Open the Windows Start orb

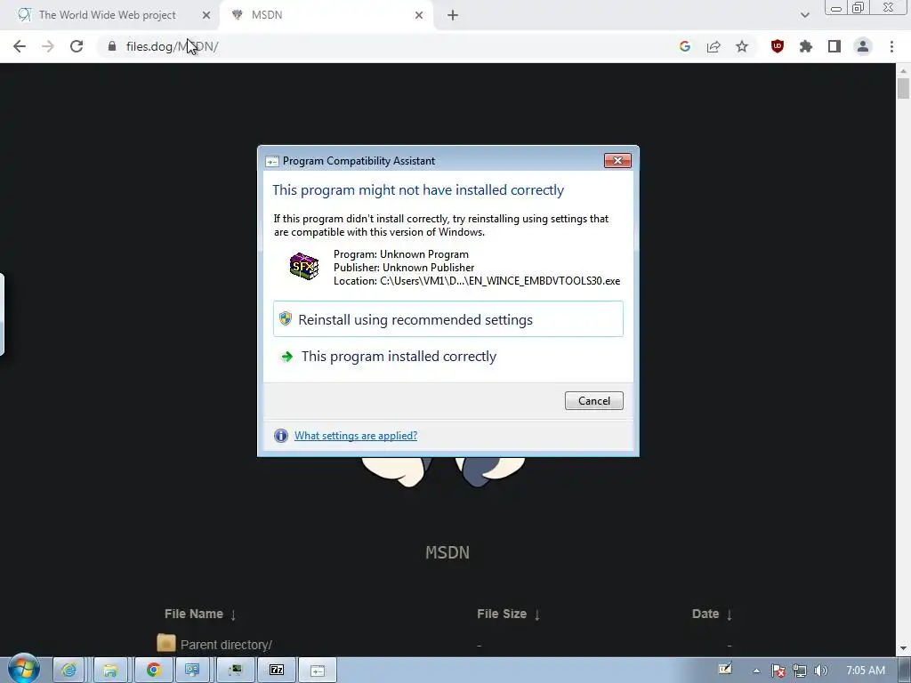click(x=23, y=669)
